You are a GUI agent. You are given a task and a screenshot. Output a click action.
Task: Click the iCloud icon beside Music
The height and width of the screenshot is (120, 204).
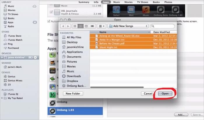click(x=34, y=6)
